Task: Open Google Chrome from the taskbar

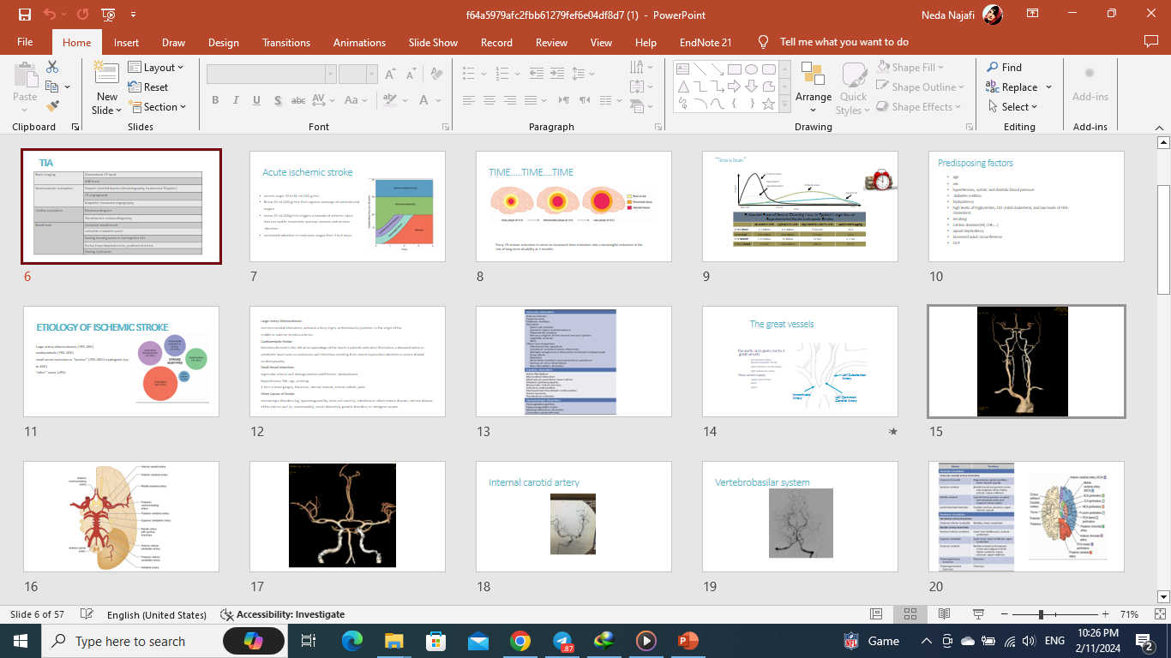Action: [x=519, y=641]
